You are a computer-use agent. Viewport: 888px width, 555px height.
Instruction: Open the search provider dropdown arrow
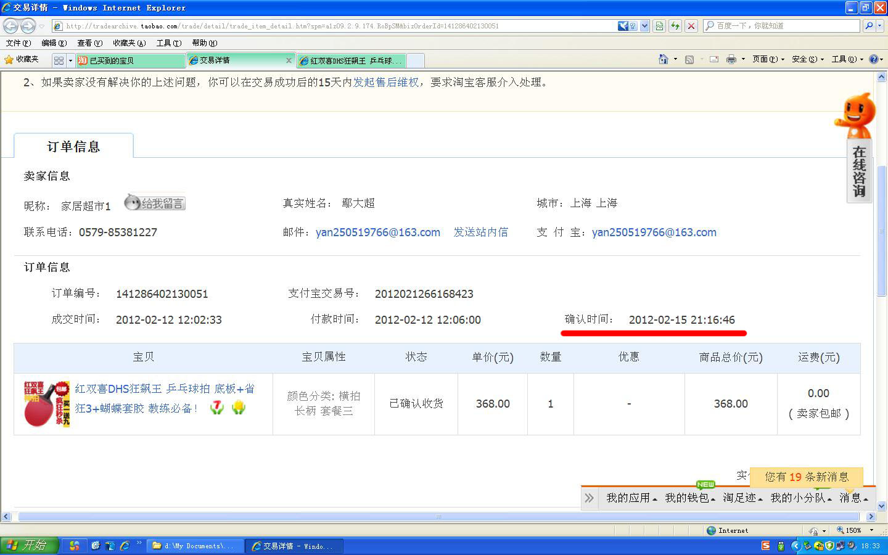pos(880,26)
